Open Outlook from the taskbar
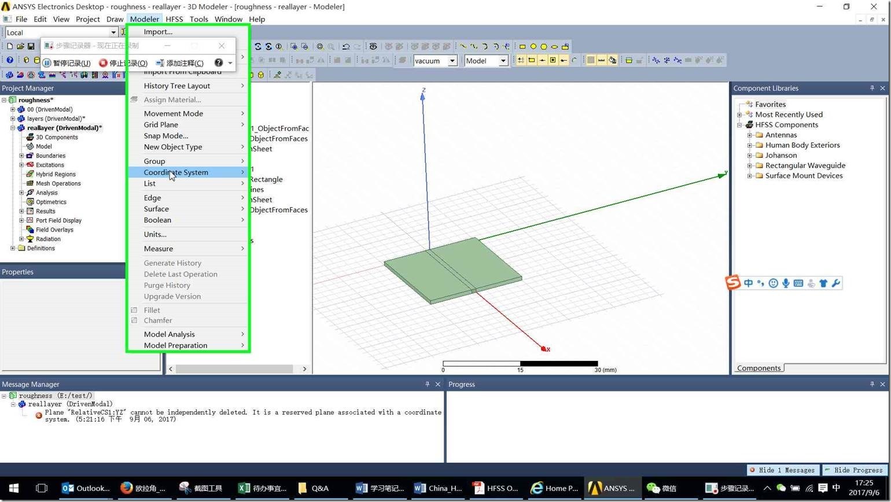Image resolution: width=891 pixels, height=502 pixels. 86,488
